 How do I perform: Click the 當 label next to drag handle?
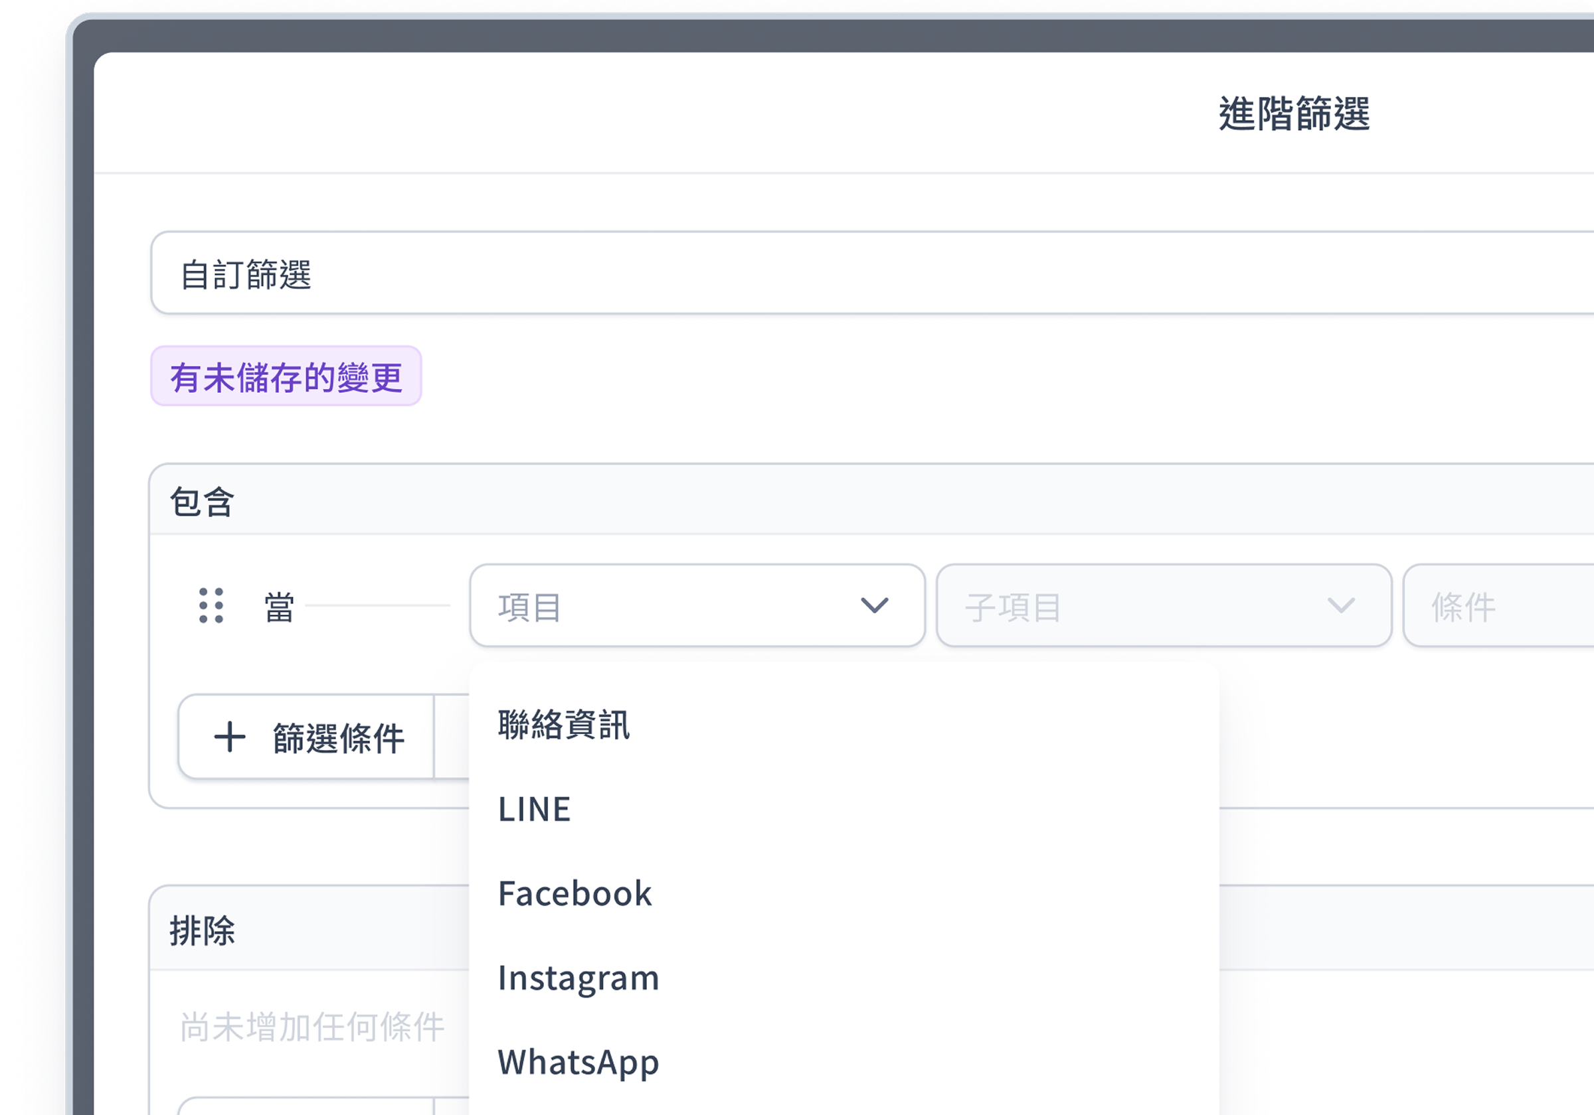pyautogui.click(x=278, y=605)
